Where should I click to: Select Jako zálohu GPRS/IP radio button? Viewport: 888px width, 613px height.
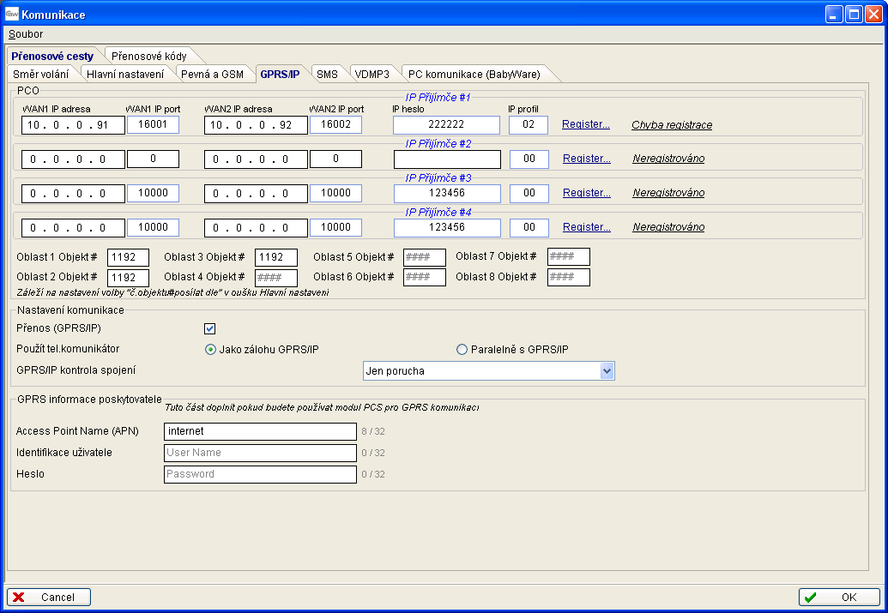(210, 349)
